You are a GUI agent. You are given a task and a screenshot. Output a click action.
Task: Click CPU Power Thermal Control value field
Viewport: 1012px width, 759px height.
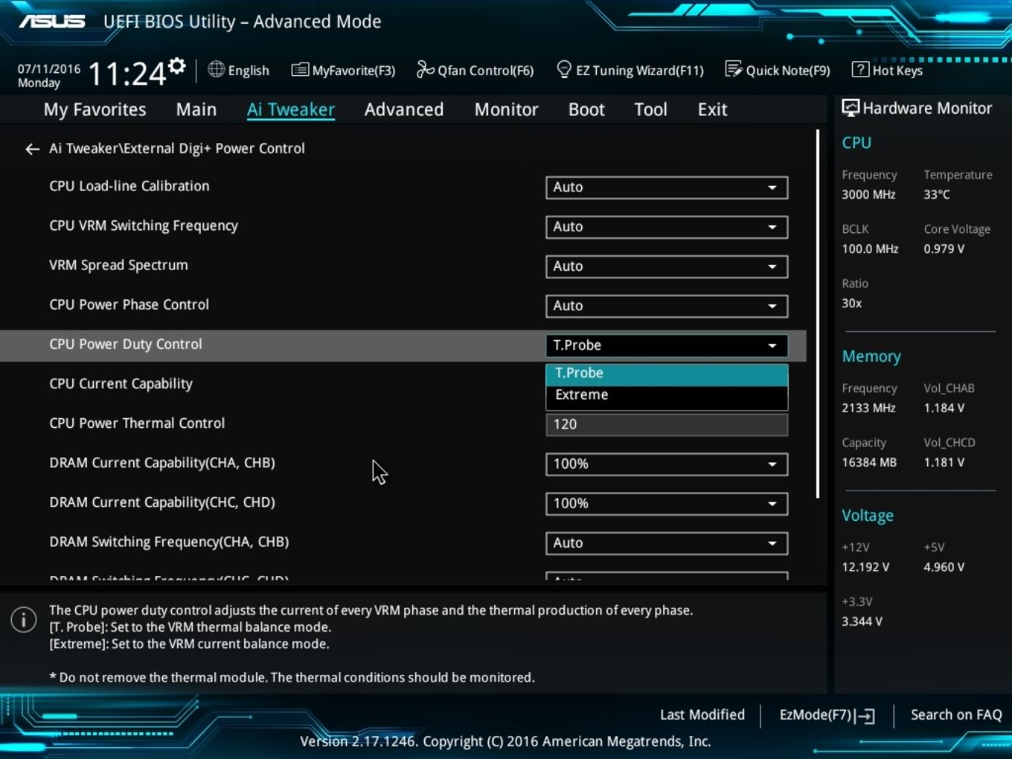point(667,424)
